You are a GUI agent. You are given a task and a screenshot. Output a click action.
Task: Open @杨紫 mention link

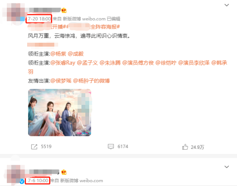tap(58, 54)
